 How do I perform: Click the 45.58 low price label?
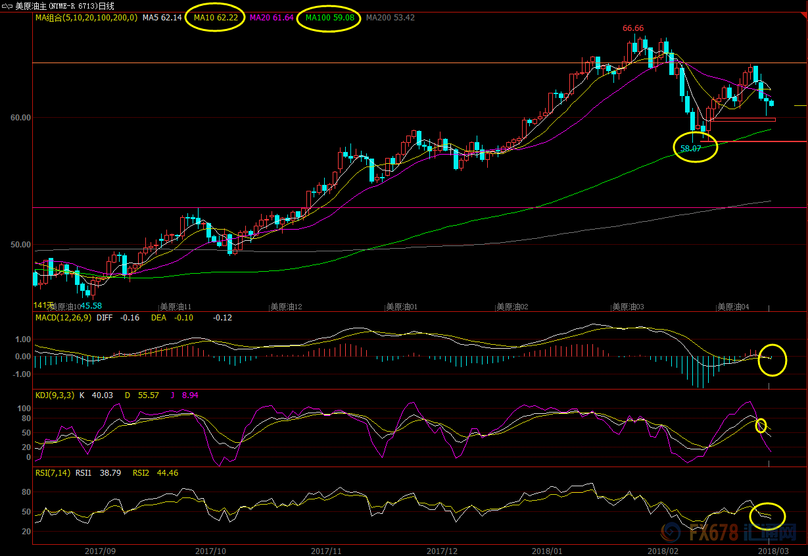click(91, 306)
